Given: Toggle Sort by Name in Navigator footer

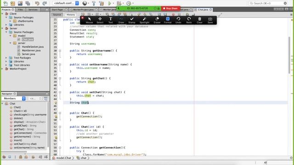Looking at the screenshot, I should tap(40, 157).
